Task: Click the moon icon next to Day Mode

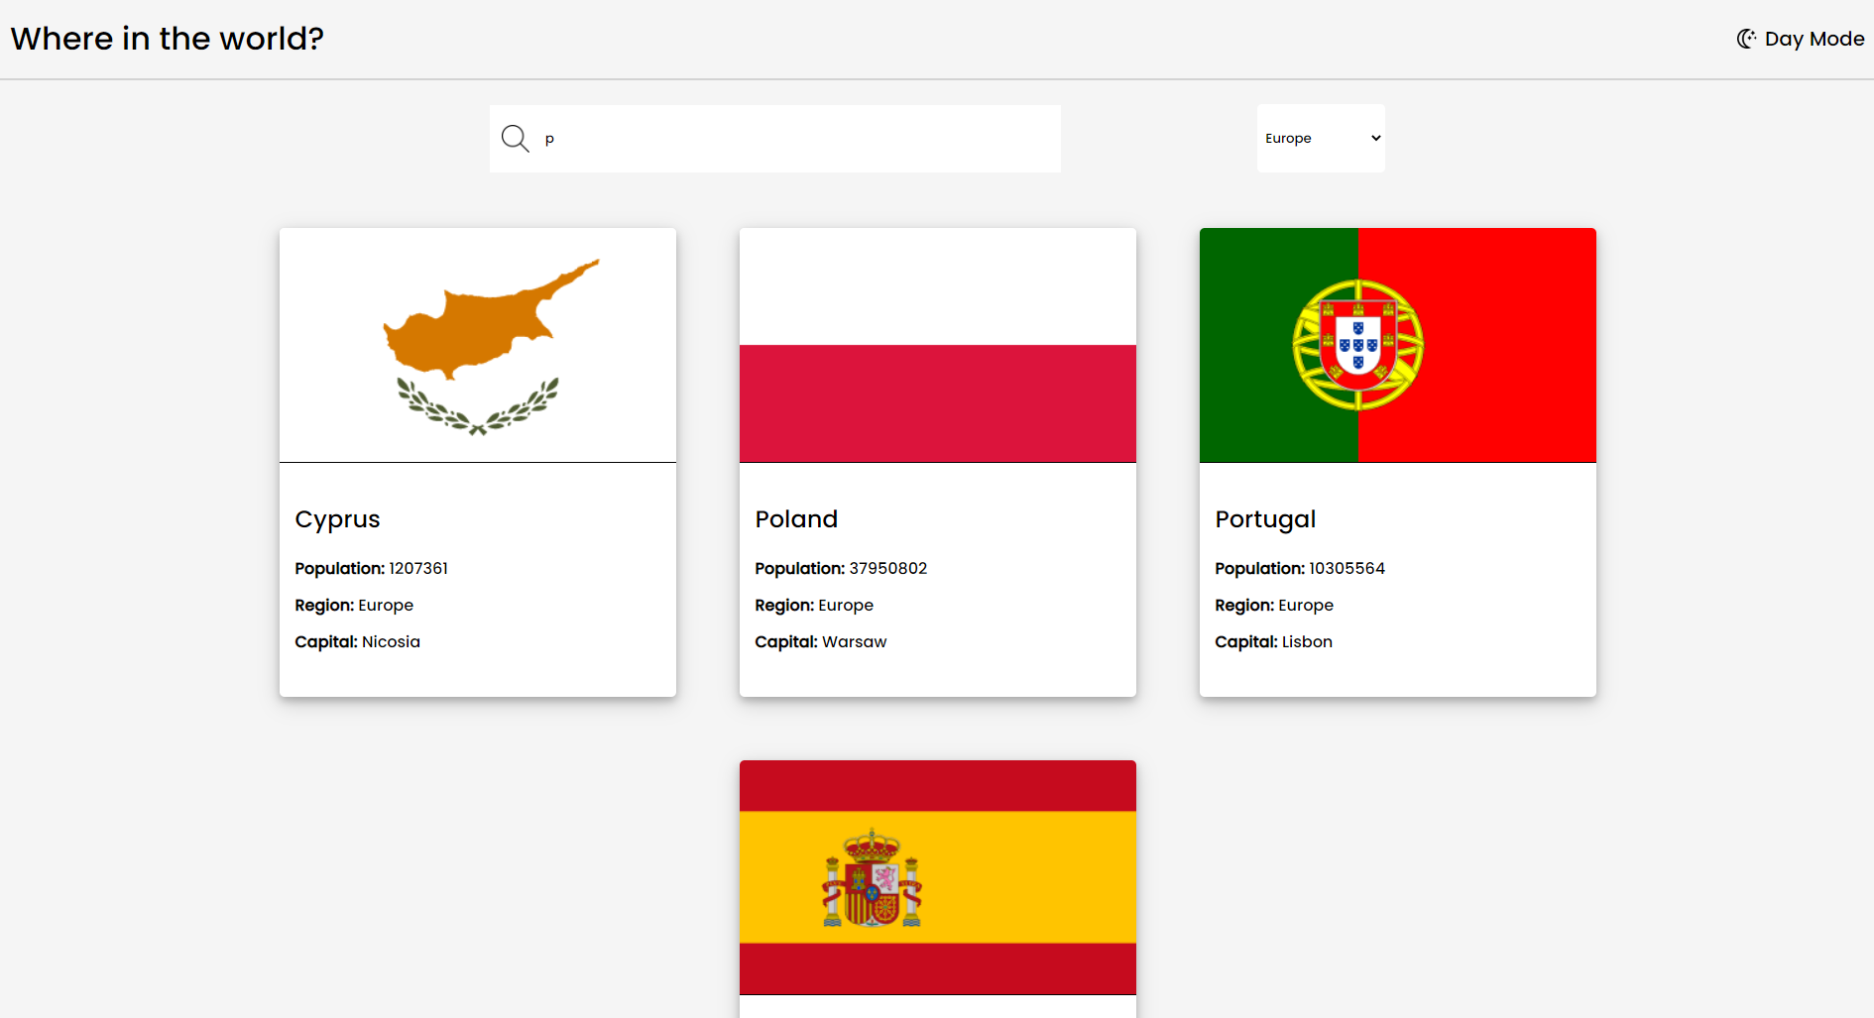Action: coord(1745,38)
